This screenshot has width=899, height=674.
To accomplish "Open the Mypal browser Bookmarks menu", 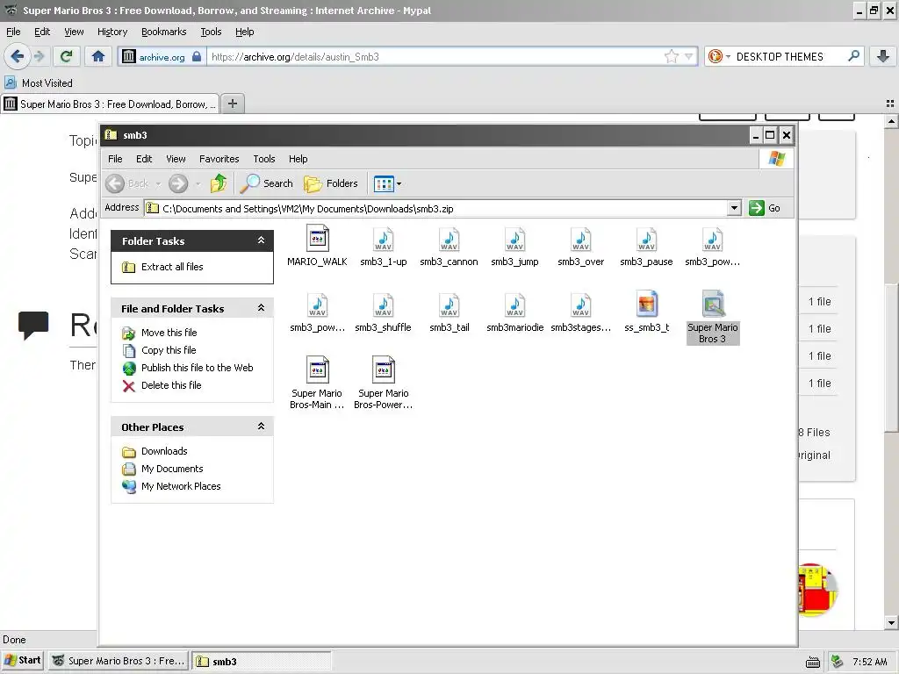I will click(164, 32).
